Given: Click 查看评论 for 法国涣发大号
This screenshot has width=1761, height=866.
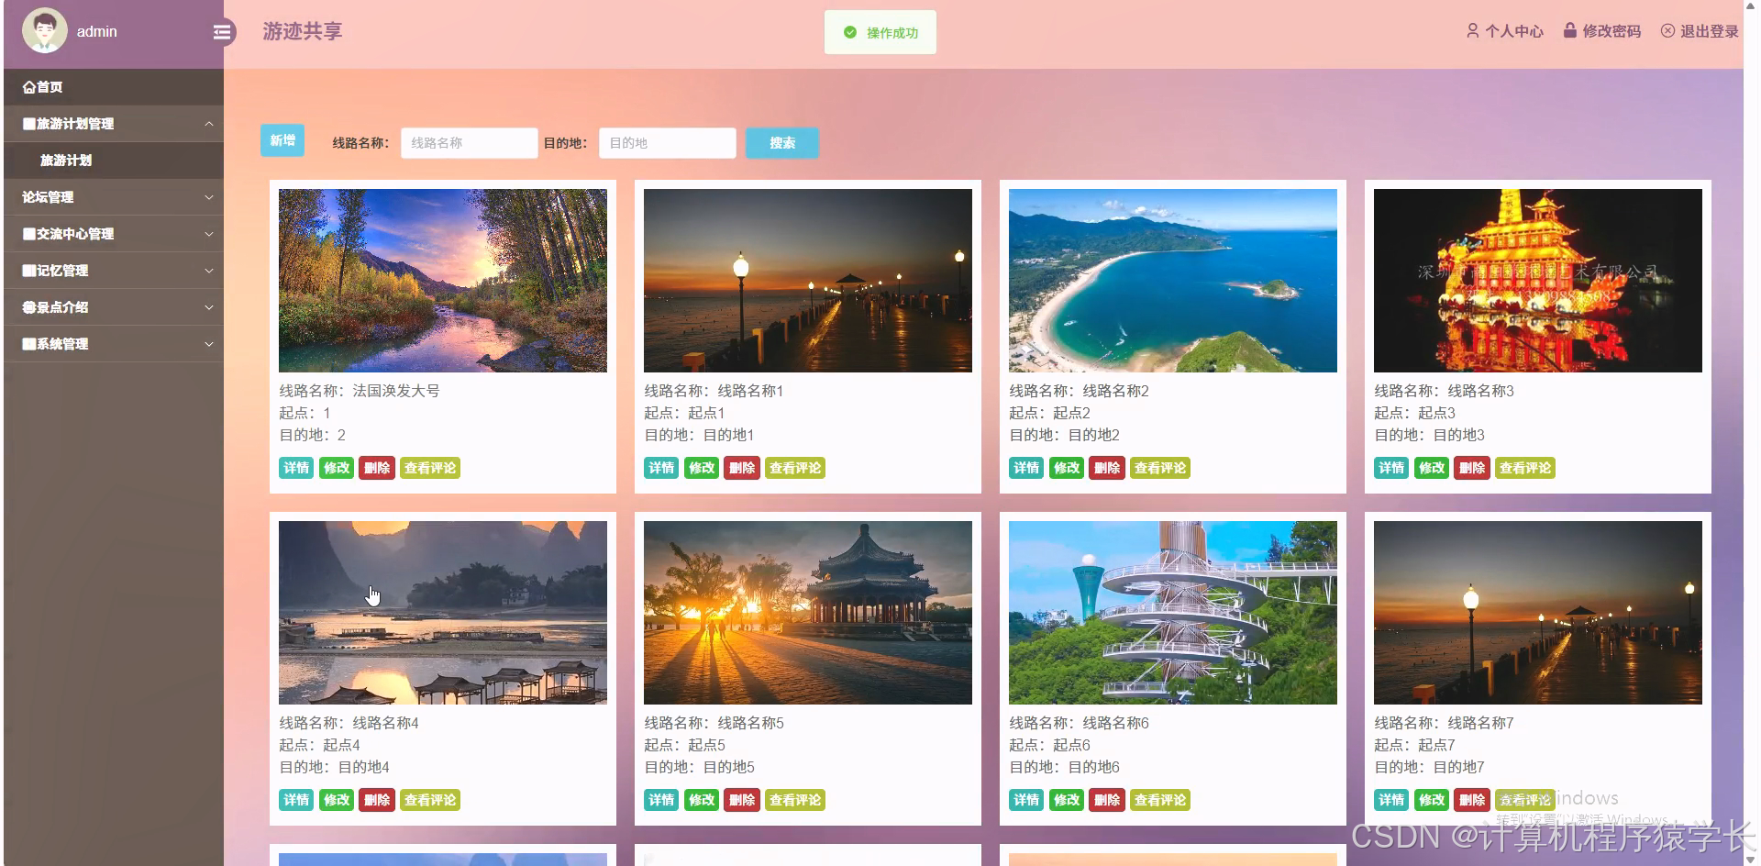Looking at the screenshot, I should click(430, 468).
